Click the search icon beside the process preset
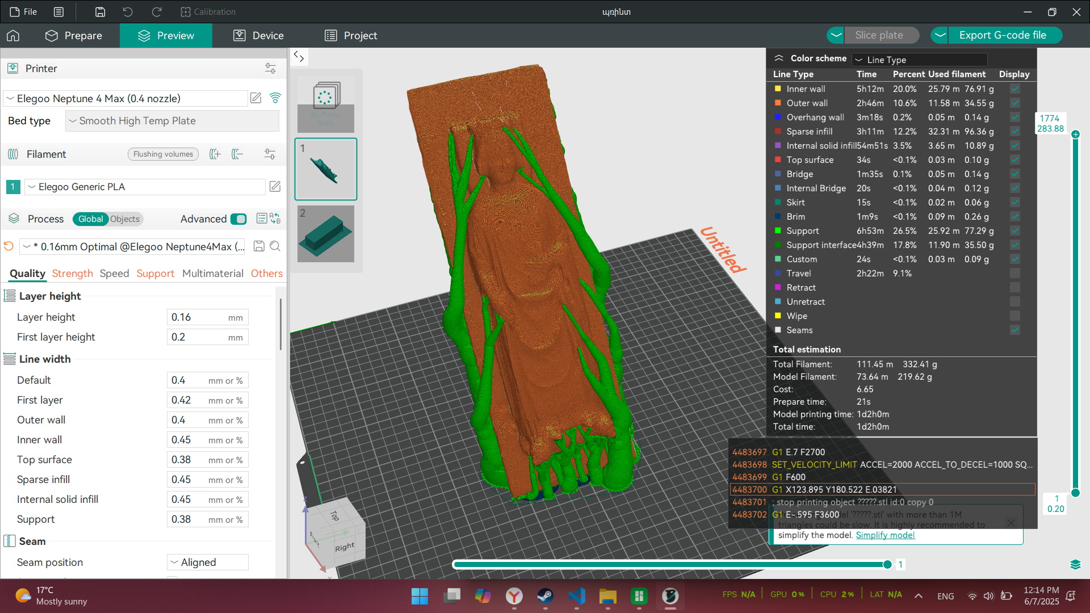 [275, 246]
